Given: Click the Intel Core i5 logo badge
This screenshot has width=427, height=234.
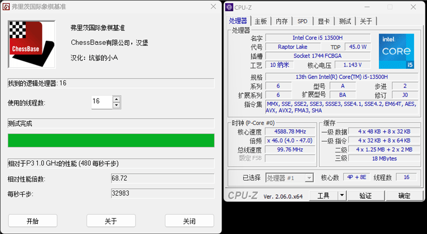Looking at the screenshot, I should pyautogui.click(x=397, y=51).
